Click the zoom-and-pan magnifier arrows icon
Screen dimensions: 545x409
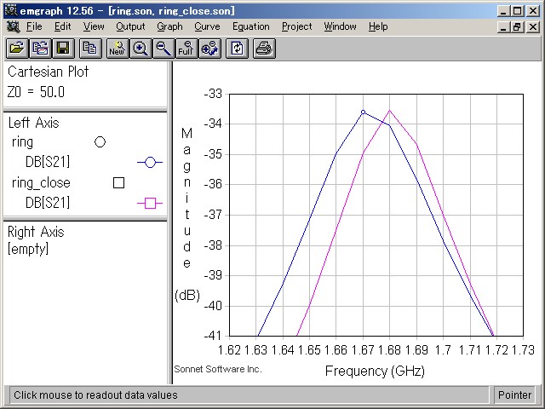point(209,49)
